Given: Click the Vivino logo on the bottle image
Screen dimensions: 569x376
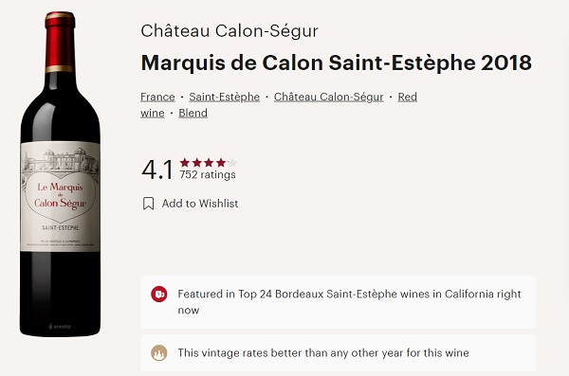Looking at the screenshot, I should click(x=60, y=327).
